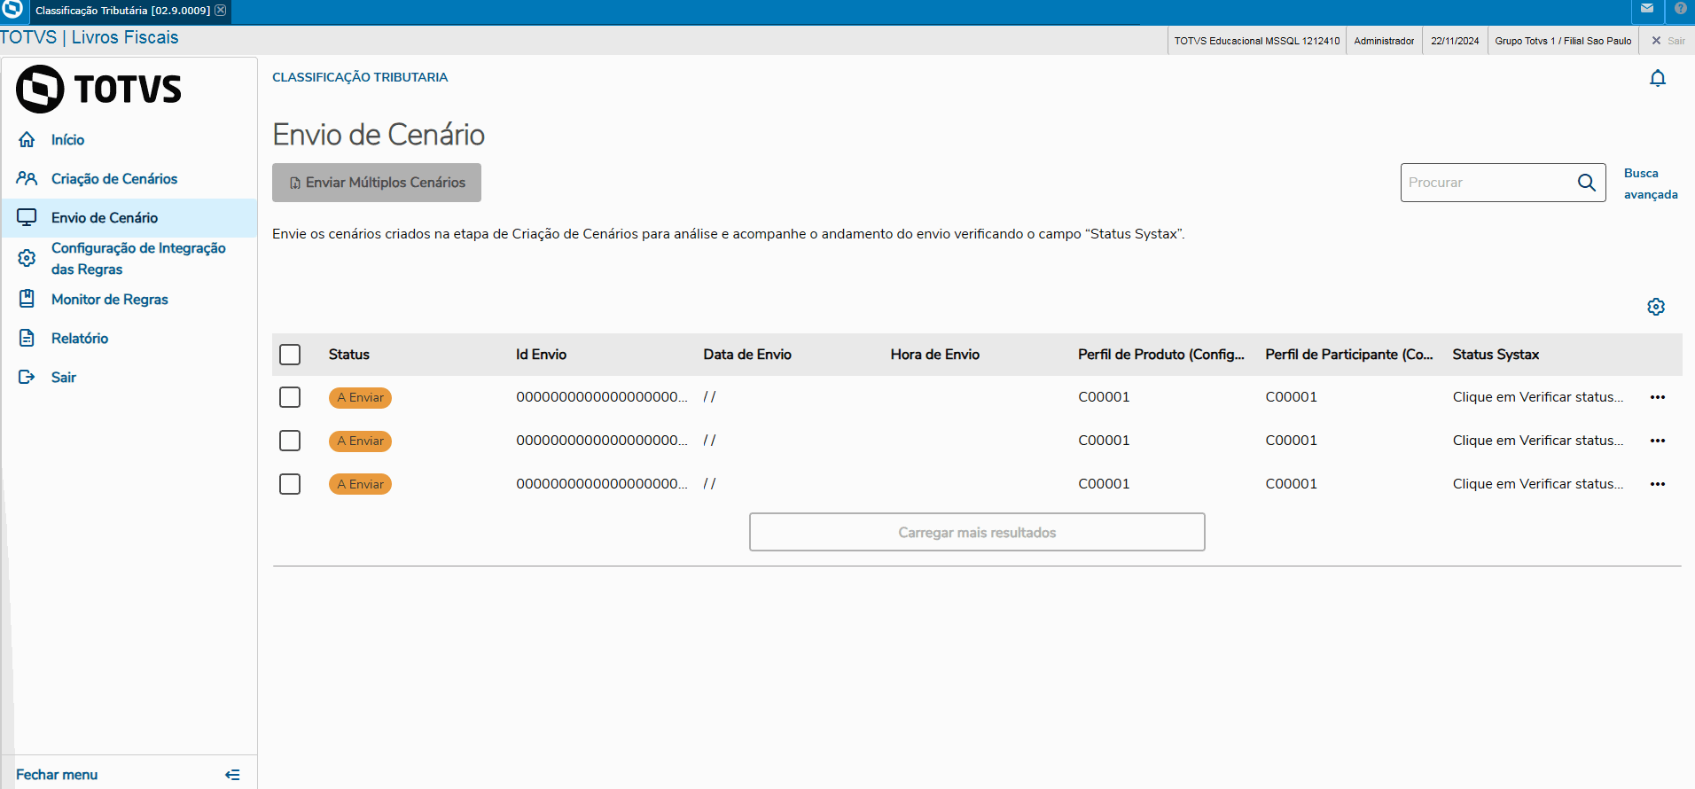Open the help question mark icon
1695x789 pixels.
tap(1681, 9)
